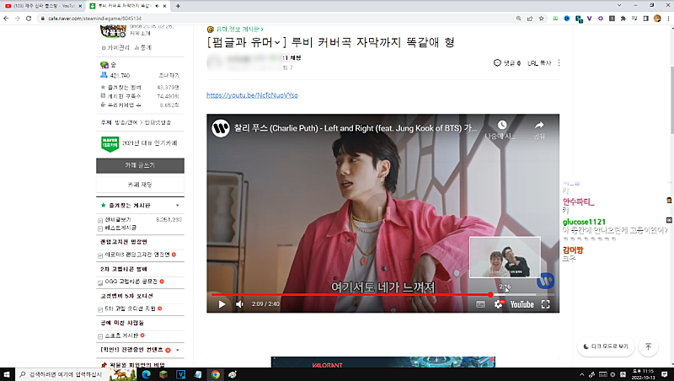Open 카페관리 cafe management link
The width and height of the screenshot is (674, 381).
point(115,48)
